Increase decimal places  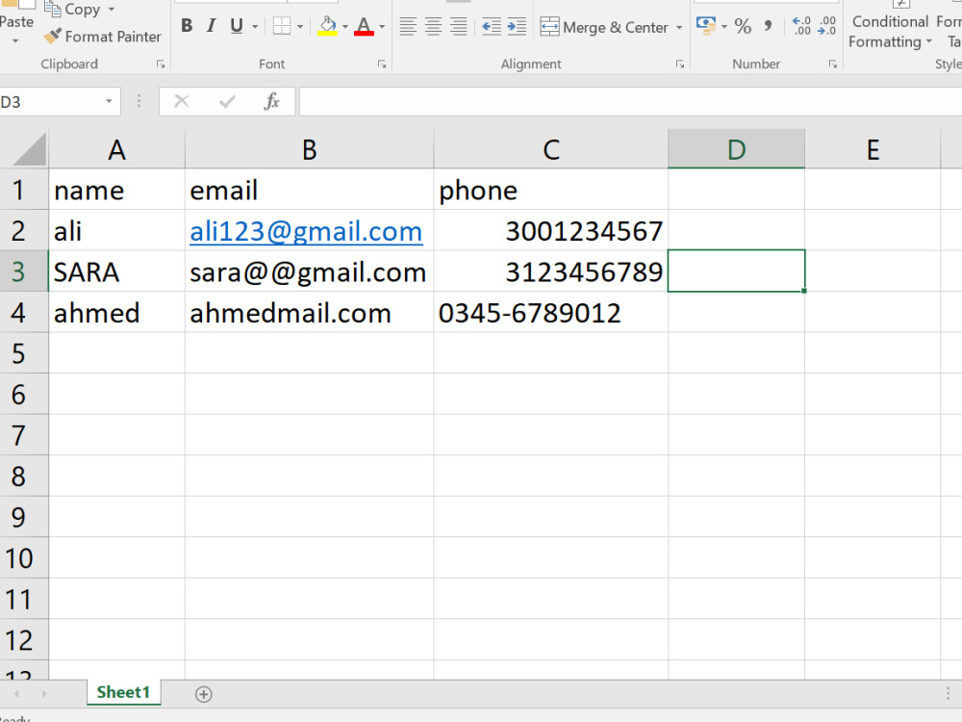(801, 26)
